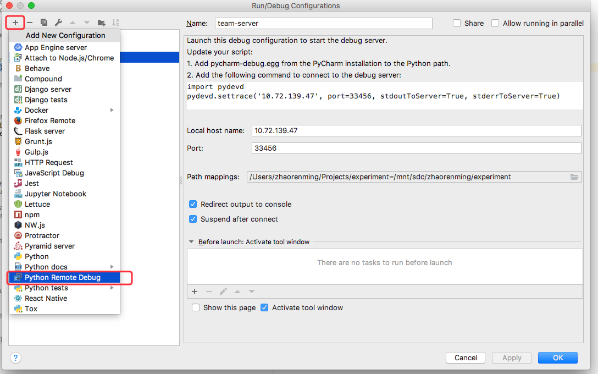Toggle Allow running in parallel checkbox
Screen dimensions: 598x374
(x=495, y=23)
